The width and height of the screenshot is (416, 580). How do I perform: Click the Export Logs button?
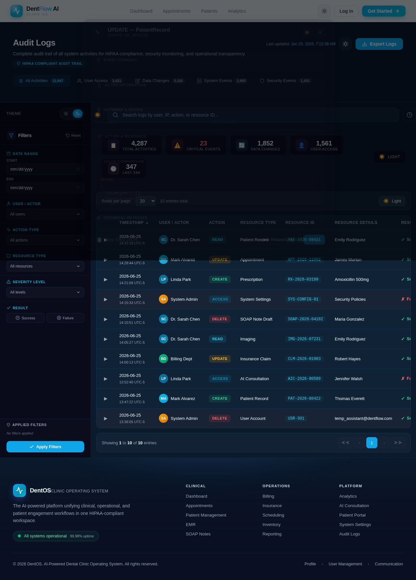click(x=379, y=44)
